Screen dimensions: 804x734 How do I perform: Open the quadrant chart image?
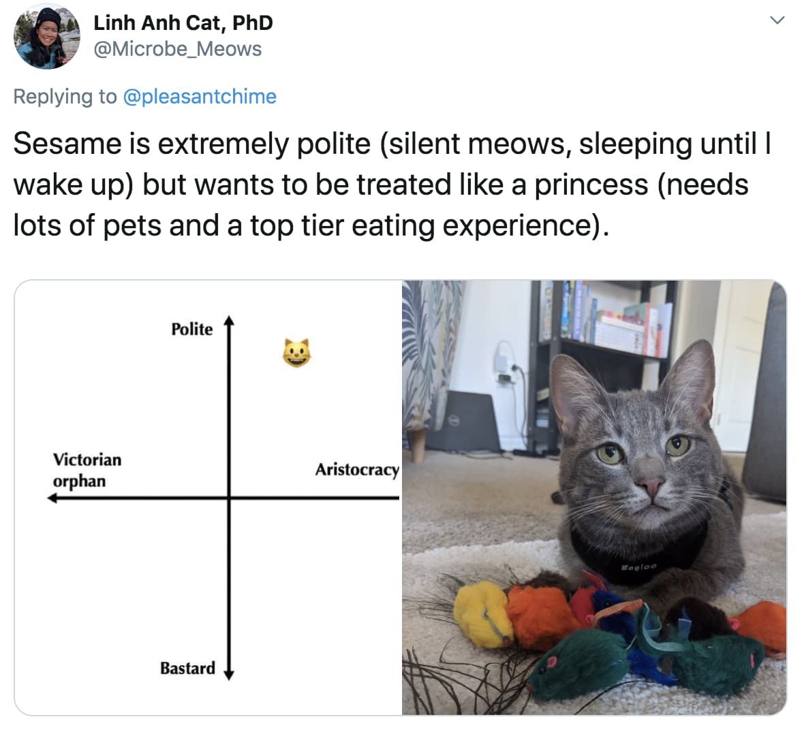pos(204,497)
